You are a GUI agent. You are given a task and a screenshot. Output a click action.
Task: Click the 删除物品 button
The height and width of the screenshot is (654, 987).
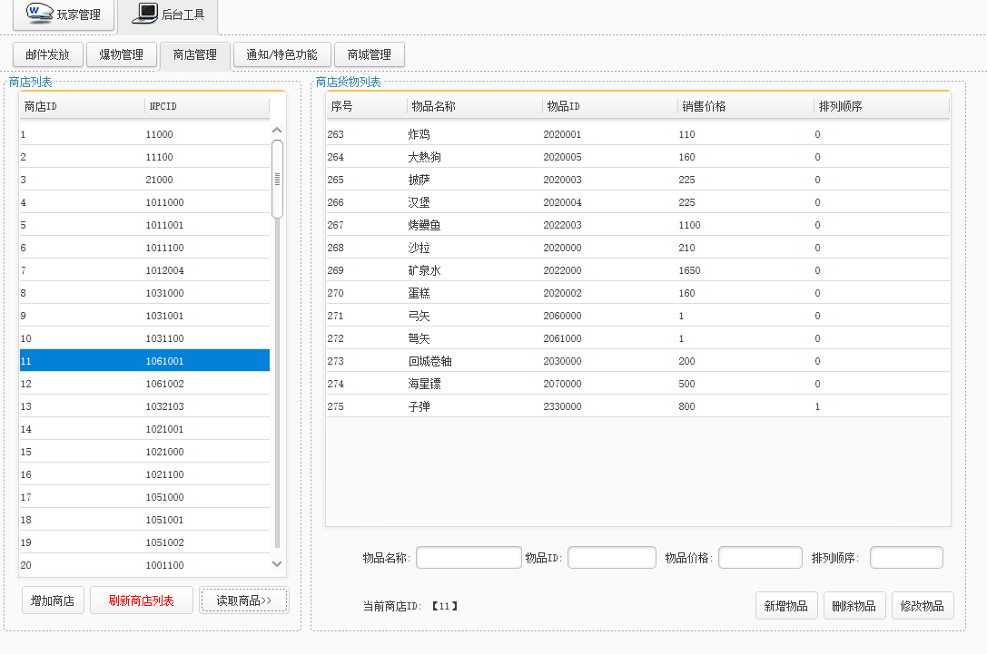click(x=854, y=606)
